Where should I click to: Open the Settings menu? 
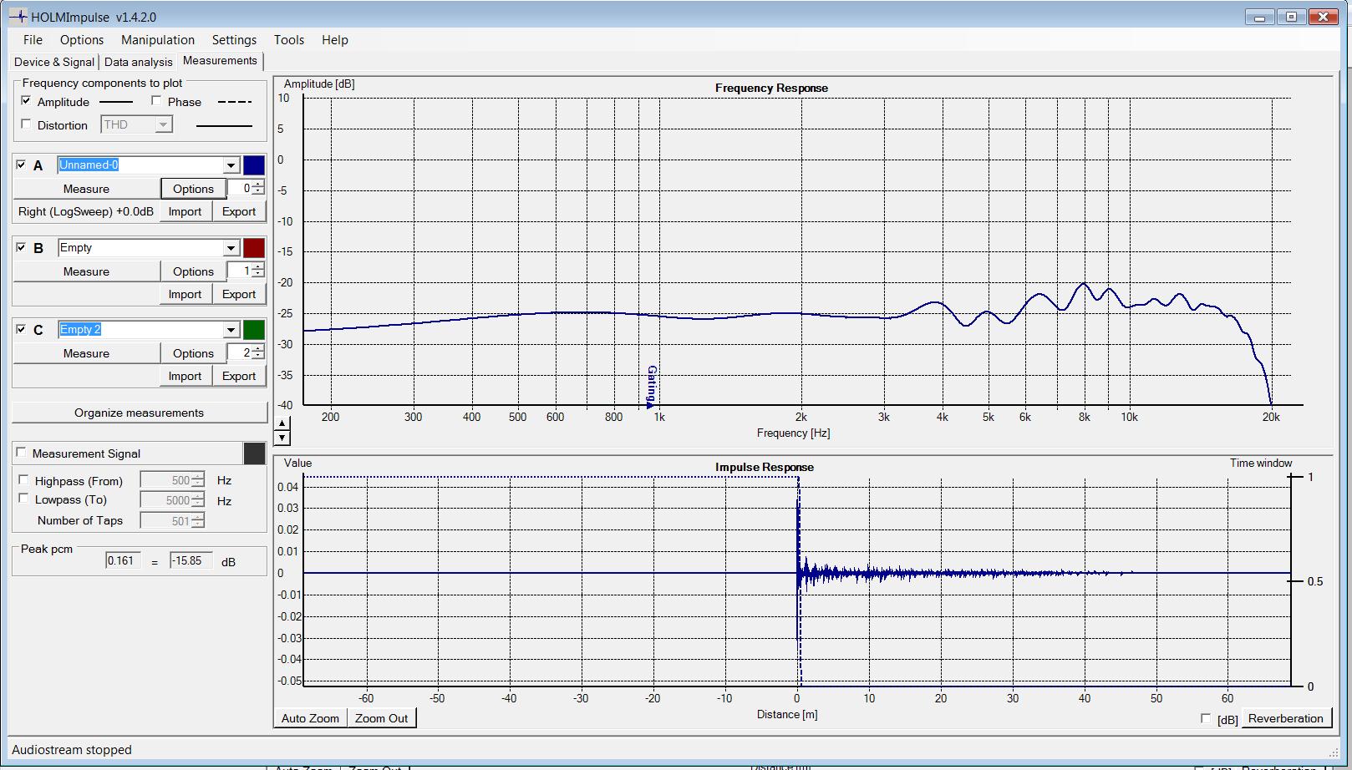(234, 39)
